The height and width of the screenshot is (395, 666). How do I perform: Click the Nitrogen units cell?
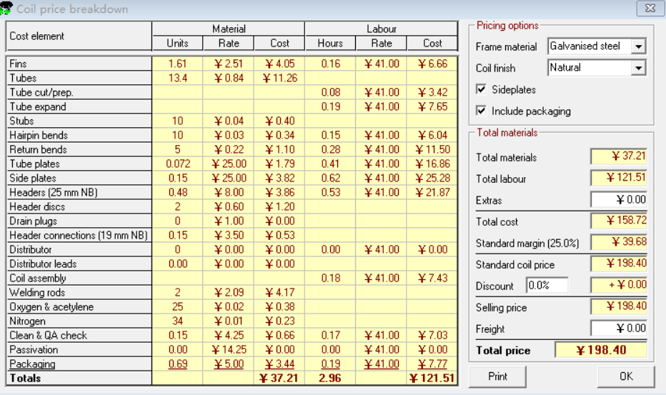point(177,321)
